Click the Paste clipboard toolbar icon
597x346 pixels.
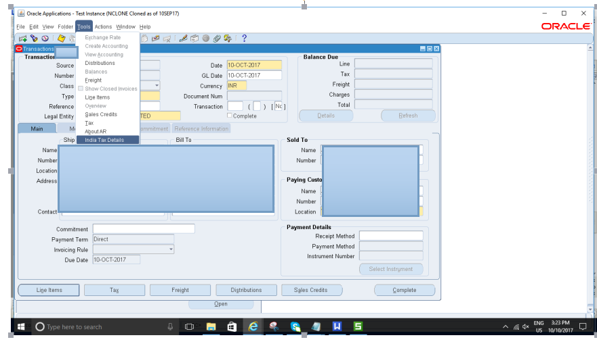144,39
